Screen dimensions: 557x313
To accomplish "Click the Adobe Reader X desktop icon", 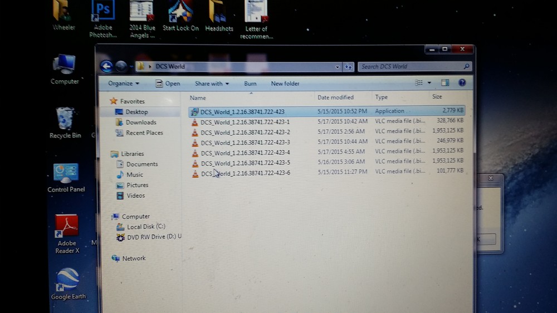I will coord(67,234).
